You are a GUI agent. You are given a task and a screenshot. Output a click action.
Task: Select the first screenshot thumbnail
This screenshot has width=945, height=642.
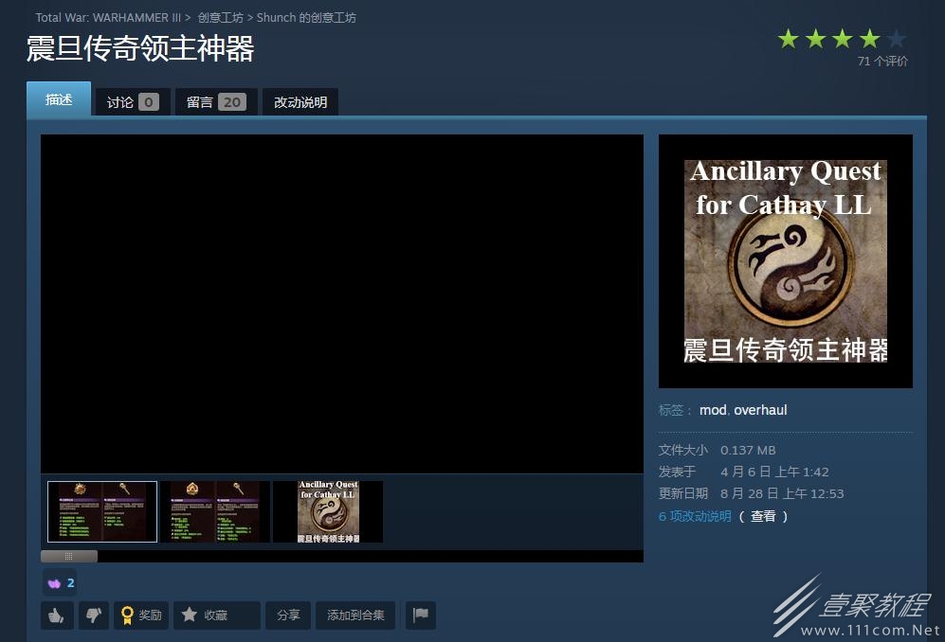102,511
